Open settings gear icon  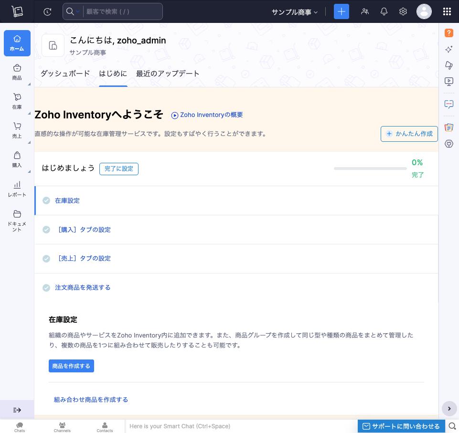[403, 11]
